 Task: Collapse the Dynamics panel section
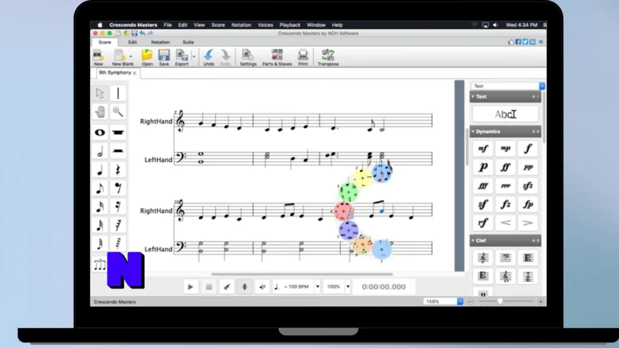[473, 131]
